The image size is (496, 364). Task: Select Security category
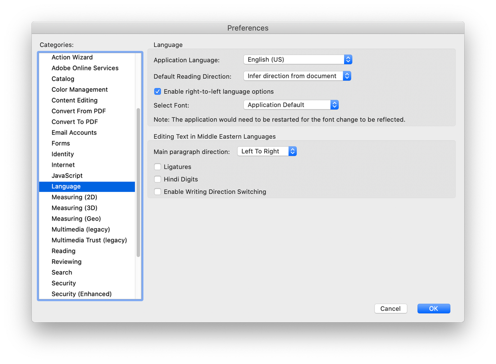(87, 283)
